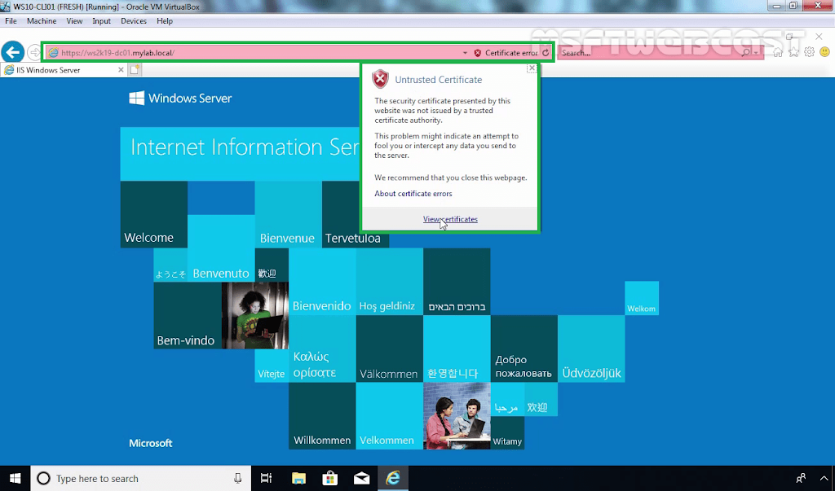Viewport: 835px width, 491px height.
Task: Refresh the page using the reload icon
Action: tap(546, 53)
